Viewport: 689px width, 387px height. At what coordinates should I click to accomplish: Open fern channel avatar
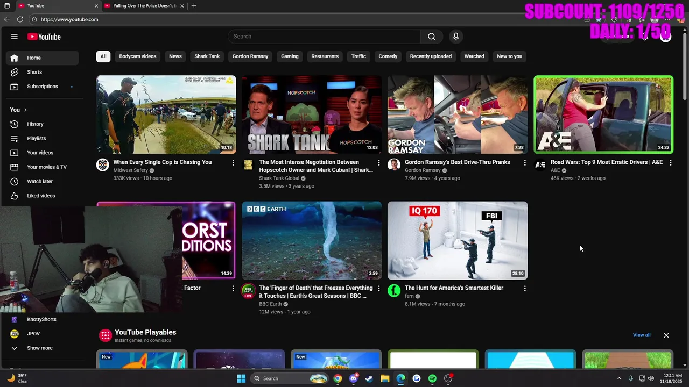(394, 291)
